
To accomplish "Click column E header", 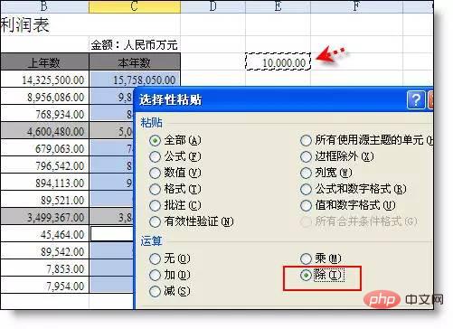I will click(278, 6).
